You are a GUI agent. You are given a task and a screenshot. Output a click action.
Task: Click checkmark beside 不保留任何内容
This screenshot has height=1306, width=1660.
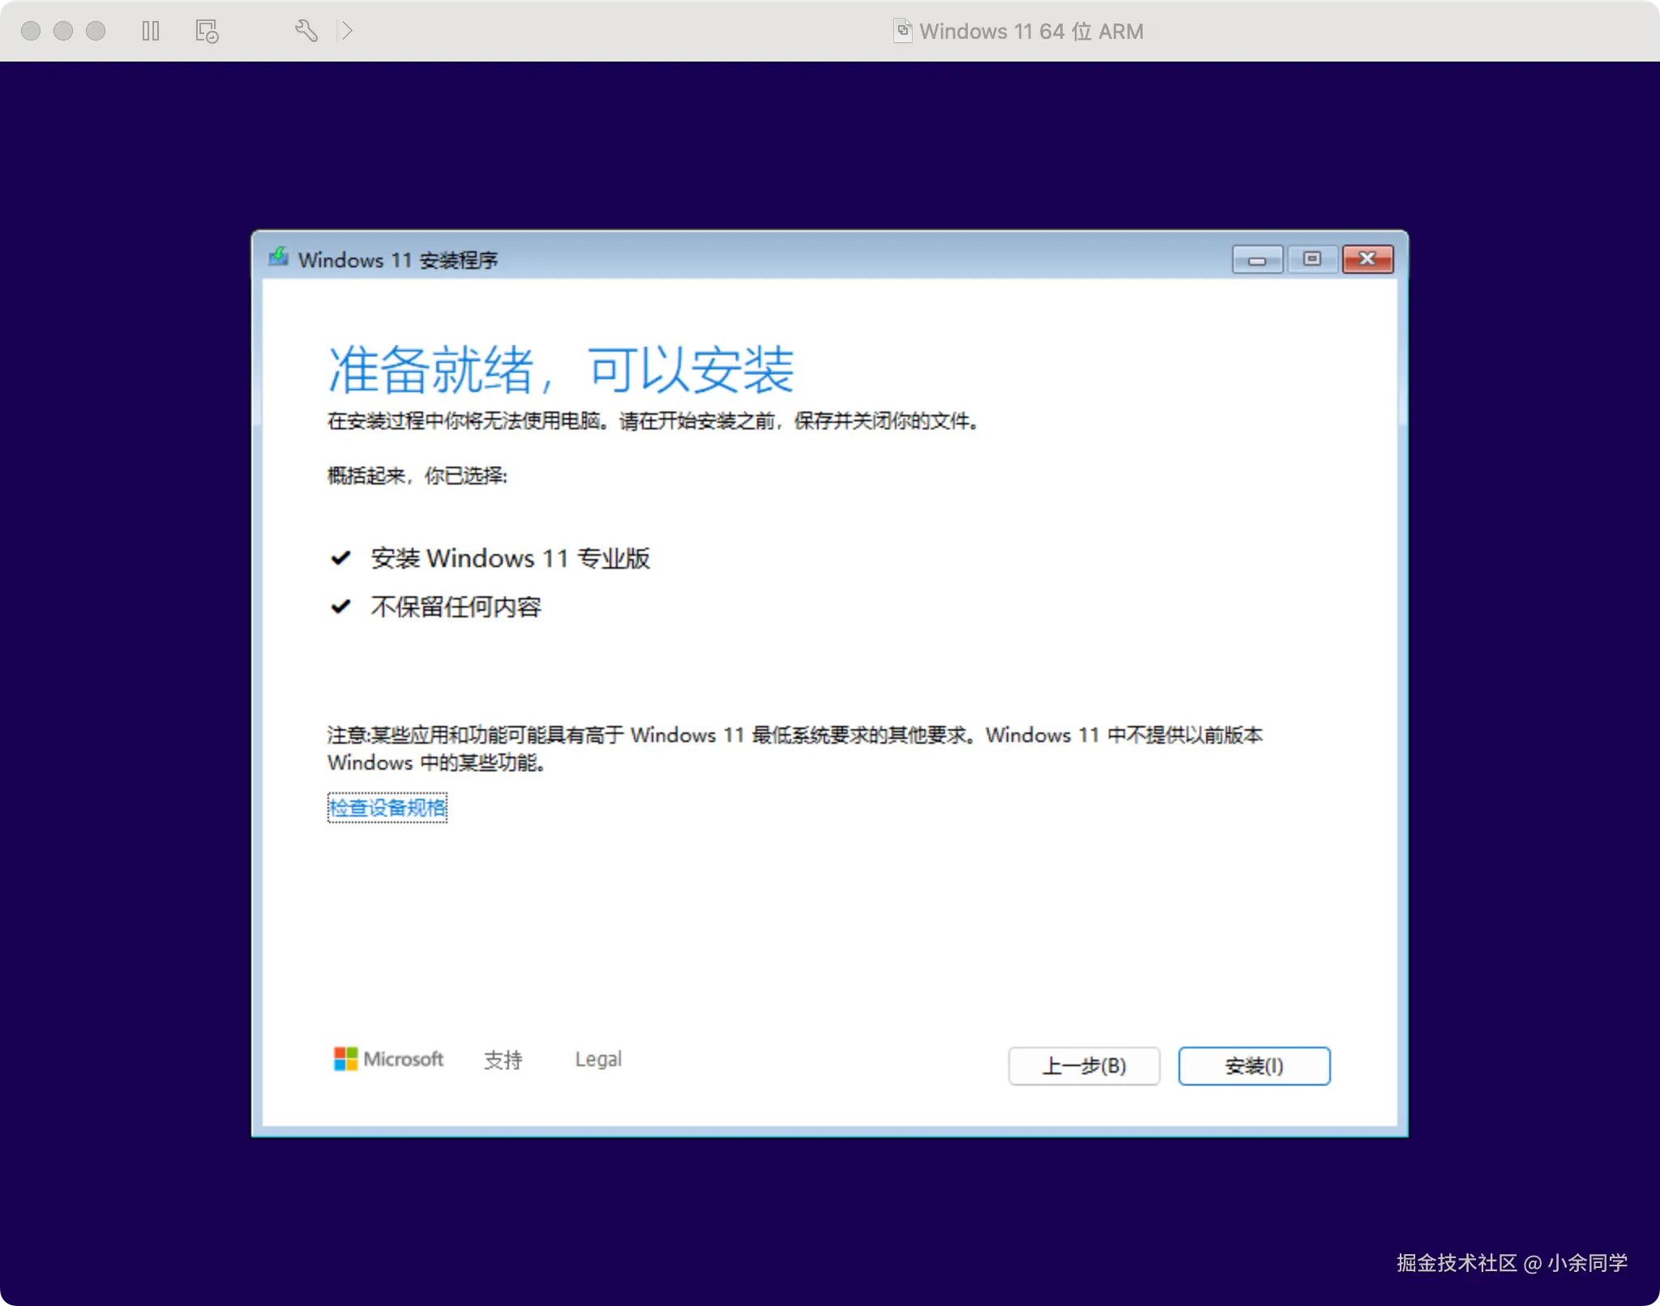(x=340, y=606)
